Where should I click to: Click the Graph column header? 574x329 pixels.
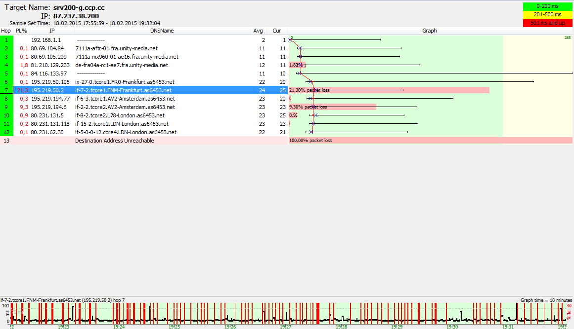429,31
